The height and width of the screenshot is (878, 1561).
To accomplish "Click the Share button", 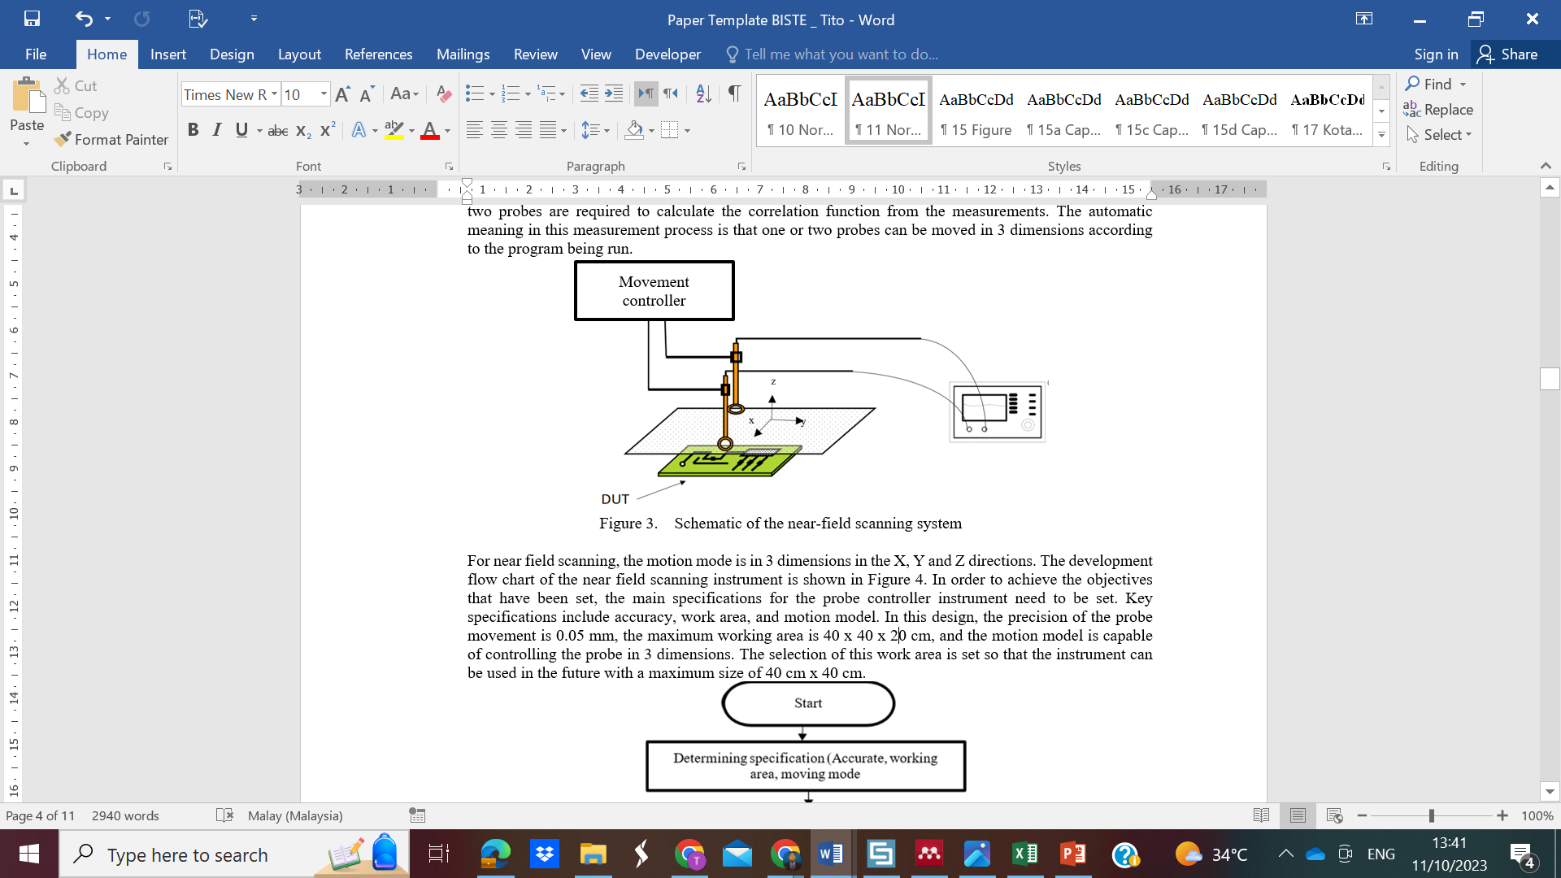I will (1508, 54).
